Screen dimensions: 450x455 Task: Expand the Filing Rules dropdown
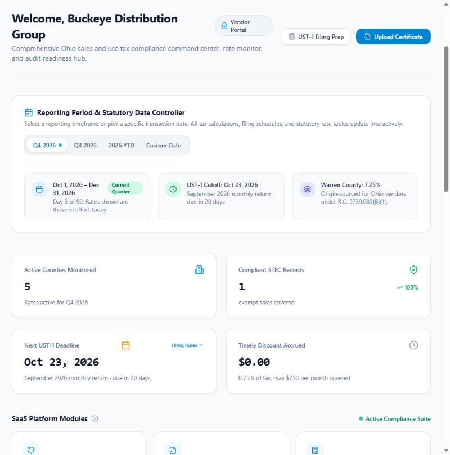pos(187,345)
